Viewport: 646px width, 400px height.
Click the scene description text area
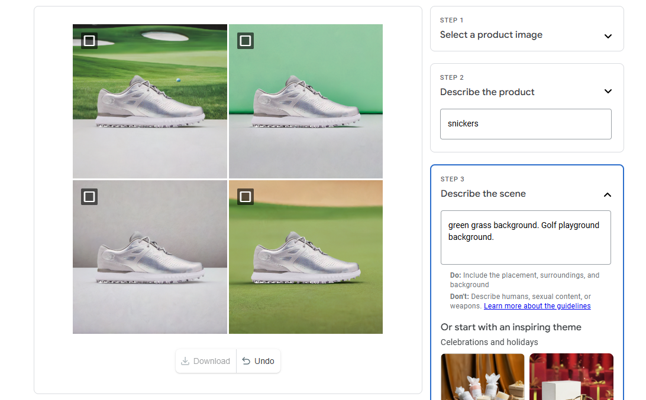coord(526,238)
